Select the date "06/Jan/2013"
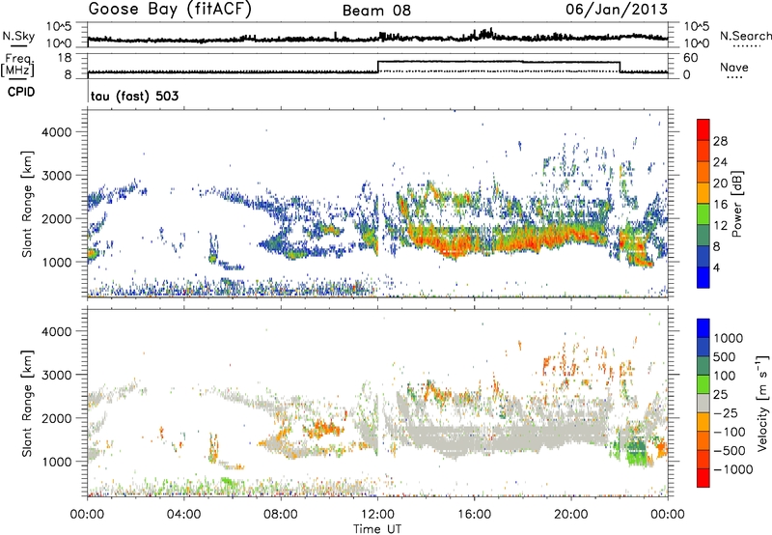Image resolution: width=772 pixels, height=535 pixels. click(617, 10)
